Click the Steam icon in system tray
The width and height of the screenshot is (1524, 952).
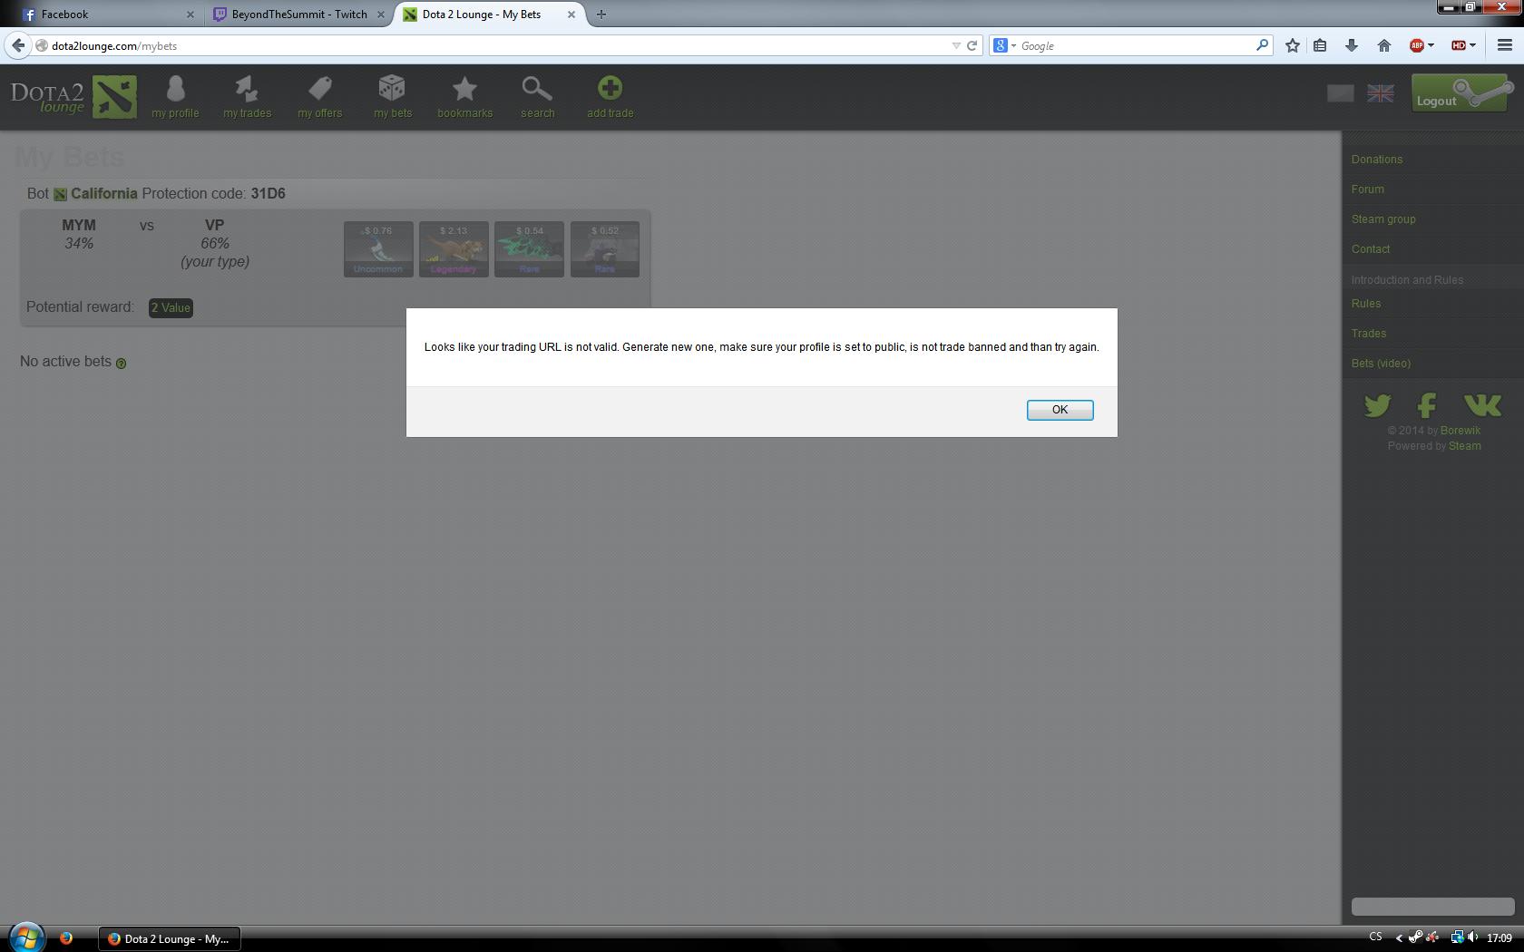click(1415, 937)
